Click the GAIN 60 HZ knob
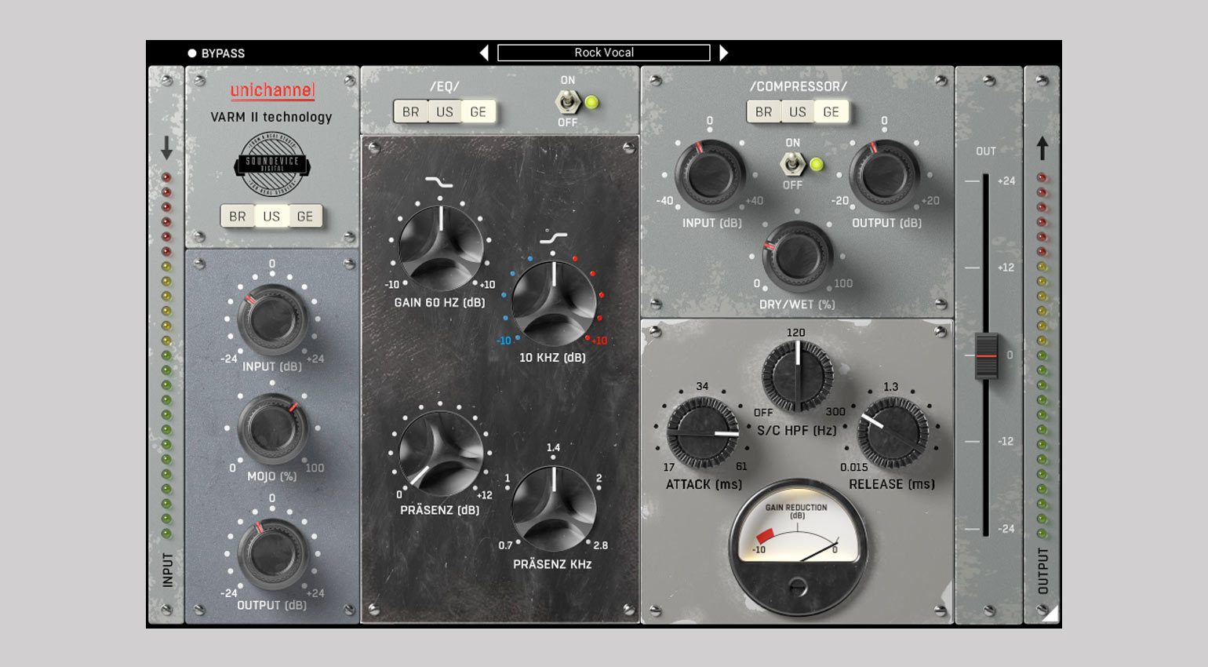This screenshot has height=667, width=1208. pyautogui.click(x=440, y=248)
